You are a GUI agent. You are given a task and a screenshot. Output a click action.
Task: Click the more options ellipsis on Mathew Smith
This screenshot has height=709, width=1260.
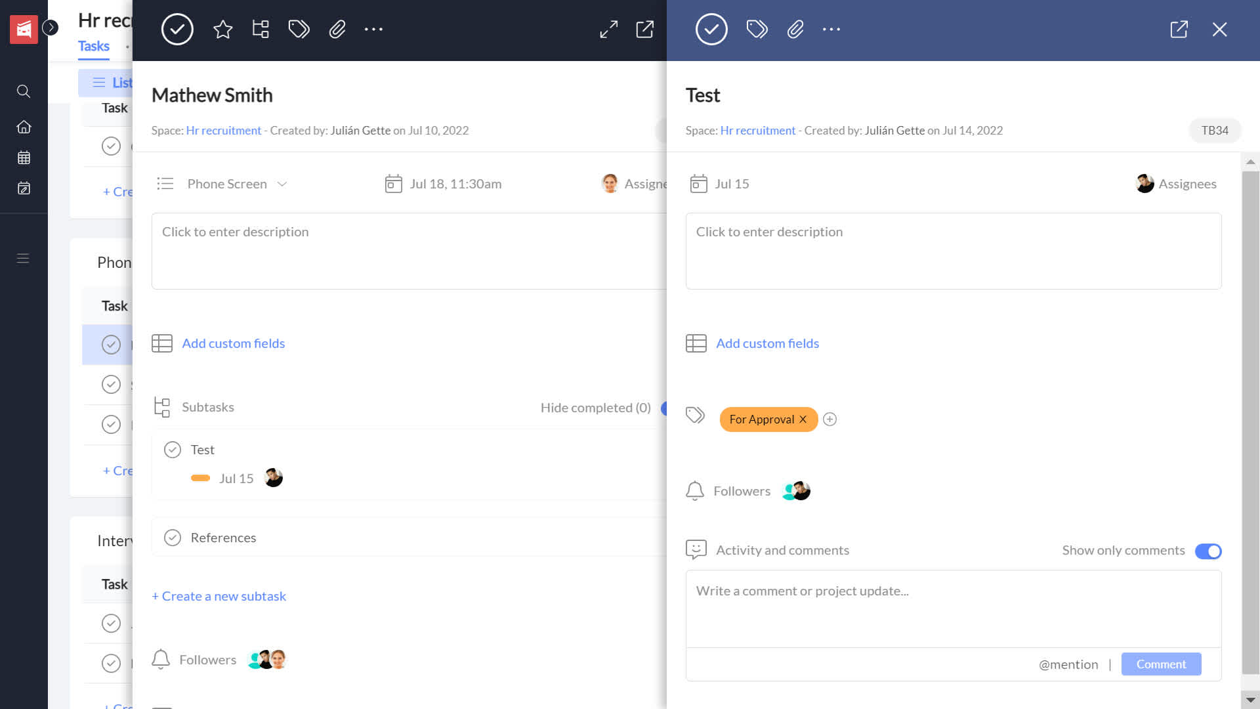pos(374,29)
